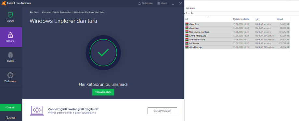This screenshot has width=299, height=121.
Task: Close the Avast window
Action: [x=180, y=3]
